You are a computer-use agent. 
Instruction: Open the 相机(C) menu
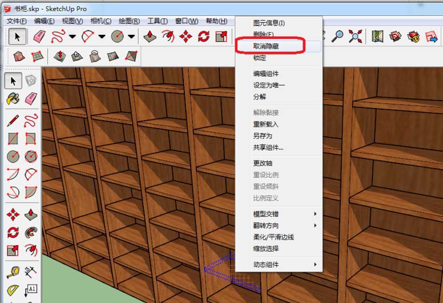(x=101, y=21)
